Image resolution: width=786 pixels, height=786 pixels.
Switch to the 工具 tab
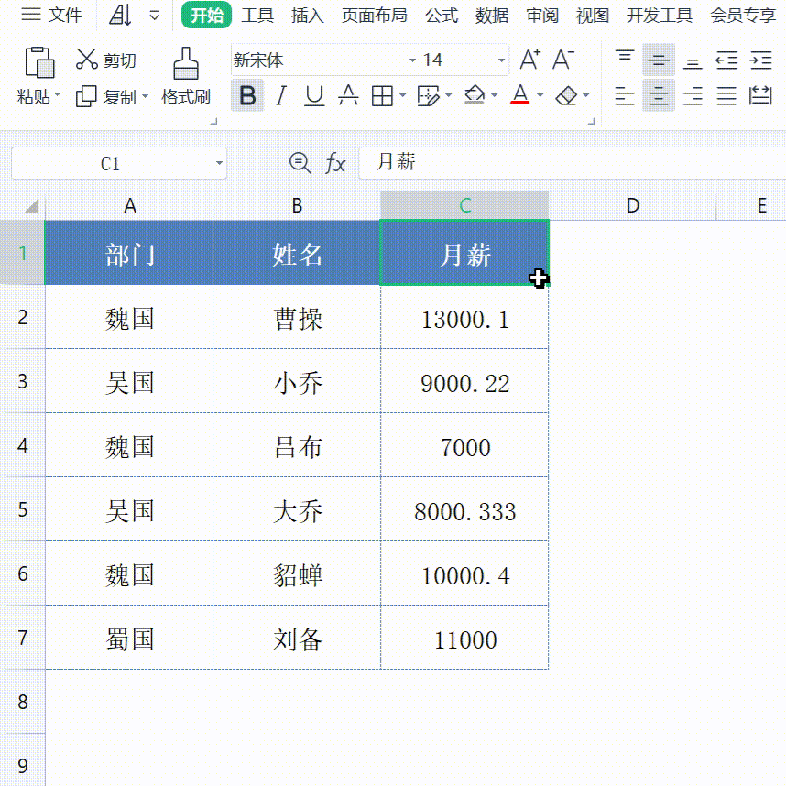tap(257, 16)
